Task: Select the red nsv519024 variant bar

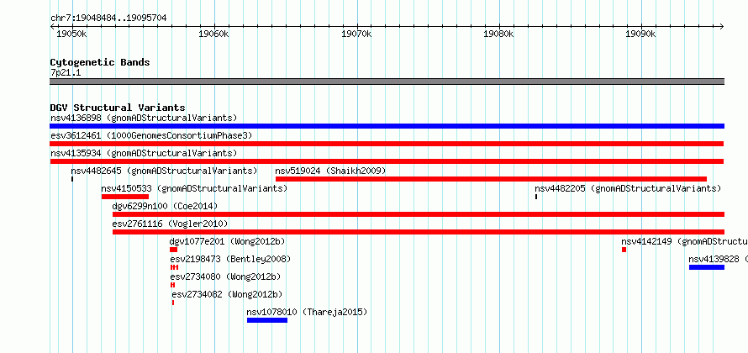Action: point(491,179)
